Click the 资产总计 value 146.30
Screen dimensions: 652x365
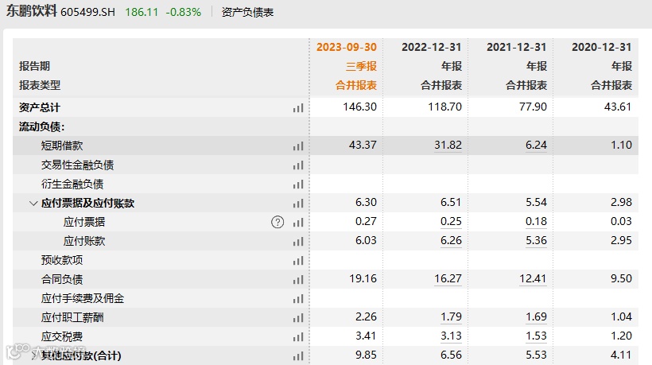tap(359, 107)
